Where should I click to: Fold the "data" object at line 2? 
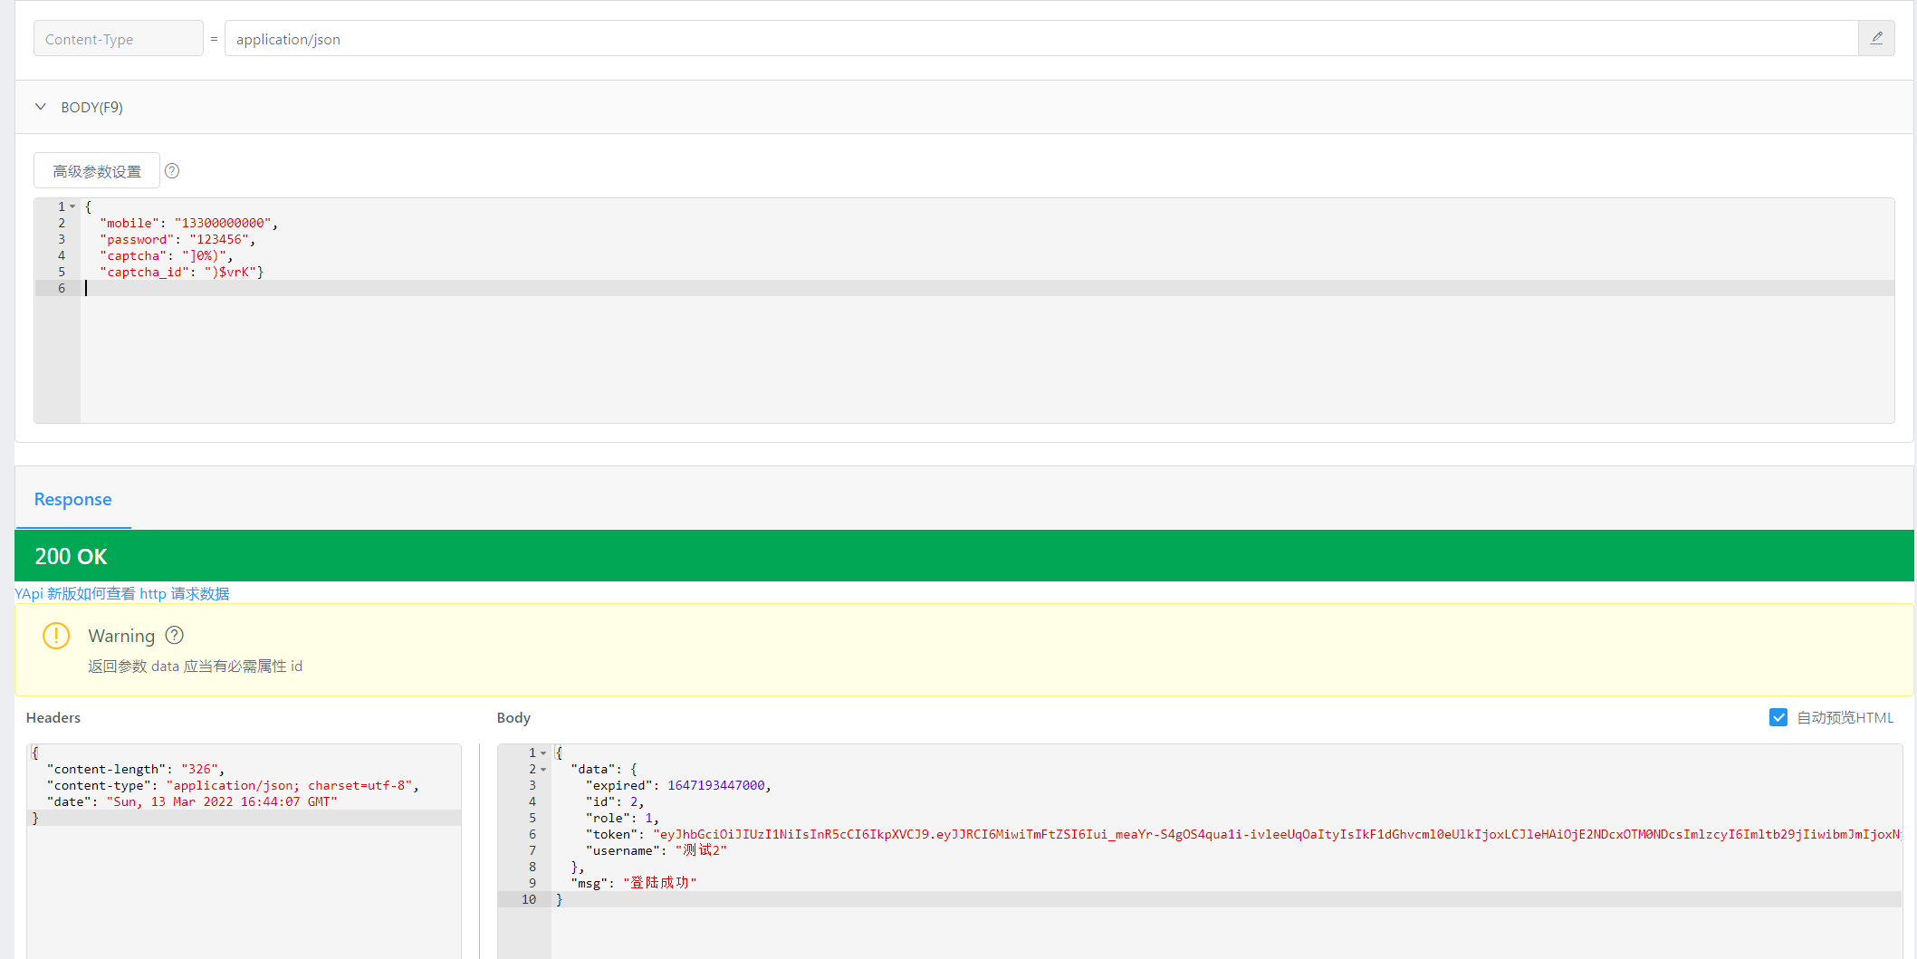[543, 769]
